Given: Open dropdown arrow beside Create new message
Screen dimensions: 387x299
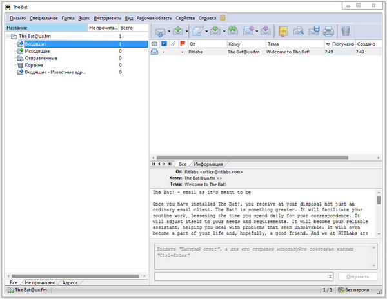Looking at the screenshot, I should (x=206, y=32).
